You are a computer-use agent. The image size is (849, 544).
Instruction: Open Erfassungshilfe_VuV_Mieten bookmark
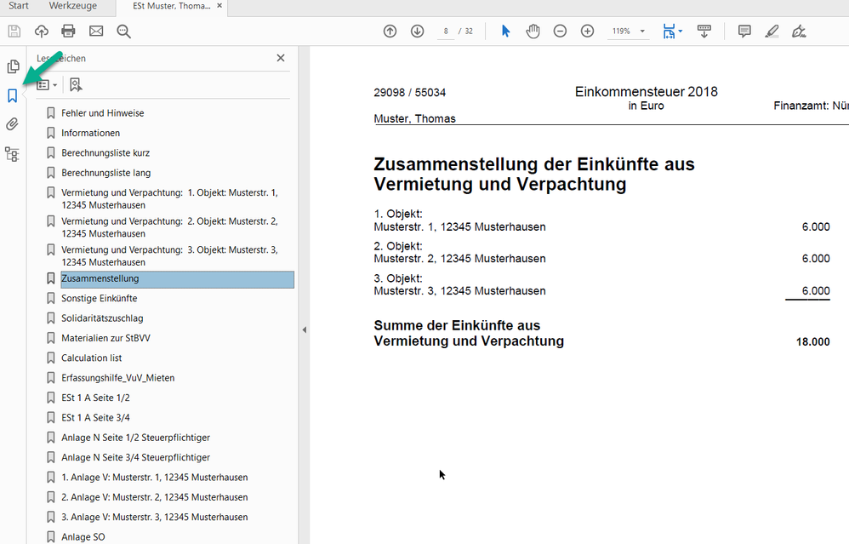(x=118, y=378)
